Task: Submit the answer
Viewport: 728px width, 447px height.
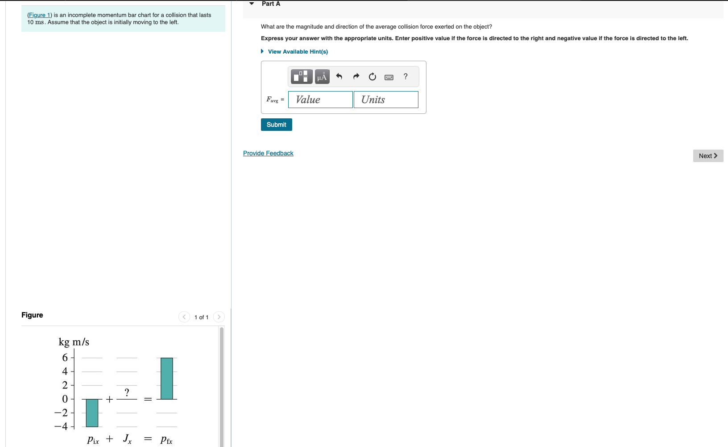Action: [x=277, y=125]
